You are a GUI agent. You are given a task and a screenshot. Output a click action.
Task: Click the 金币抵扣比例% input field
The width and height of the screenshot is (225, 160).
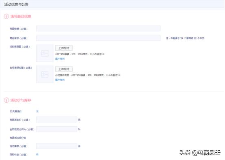point(56,129)
